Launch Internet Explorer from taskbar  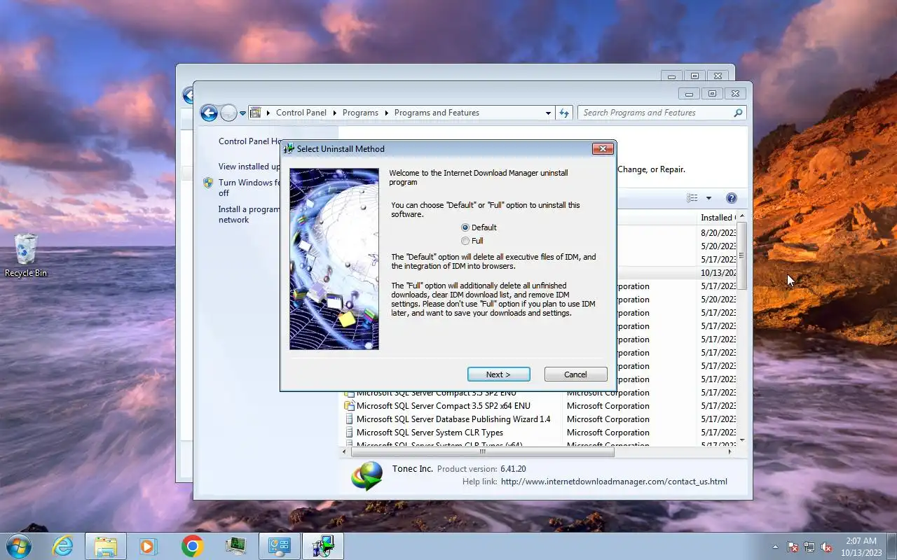pyautogui.click(x=62, y=546)
